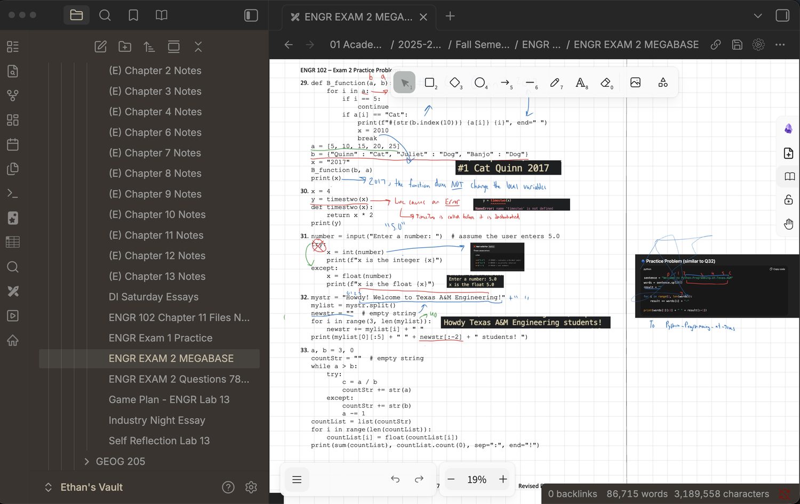Toggle the left sidebar panel
The width and height of the screenshot is (800, 504).
tap(251, 15)
